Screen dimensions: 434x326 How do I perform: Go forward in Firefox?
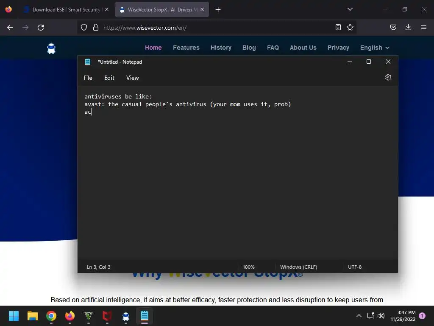click(25, 28)
